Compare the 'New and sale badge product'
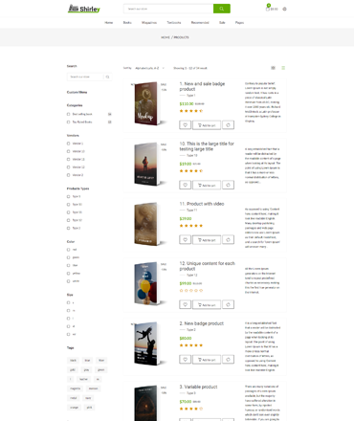 [x=228, y=125]
